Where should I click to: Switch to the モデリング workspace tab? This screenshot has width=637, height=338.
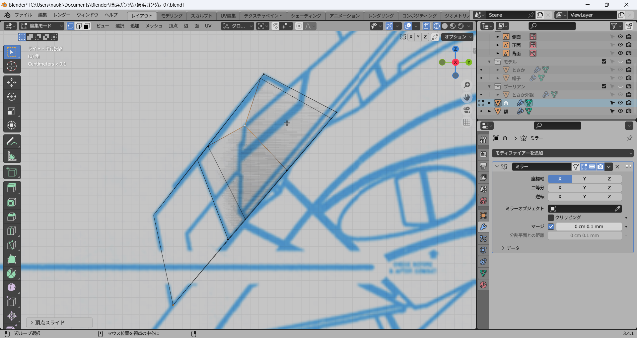(172, 16)
